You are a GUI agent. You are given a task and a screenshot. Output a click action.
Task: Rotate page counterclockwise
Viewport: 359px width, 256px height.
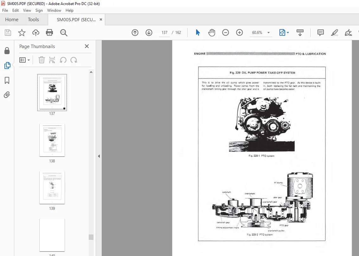tap(63, 60)
